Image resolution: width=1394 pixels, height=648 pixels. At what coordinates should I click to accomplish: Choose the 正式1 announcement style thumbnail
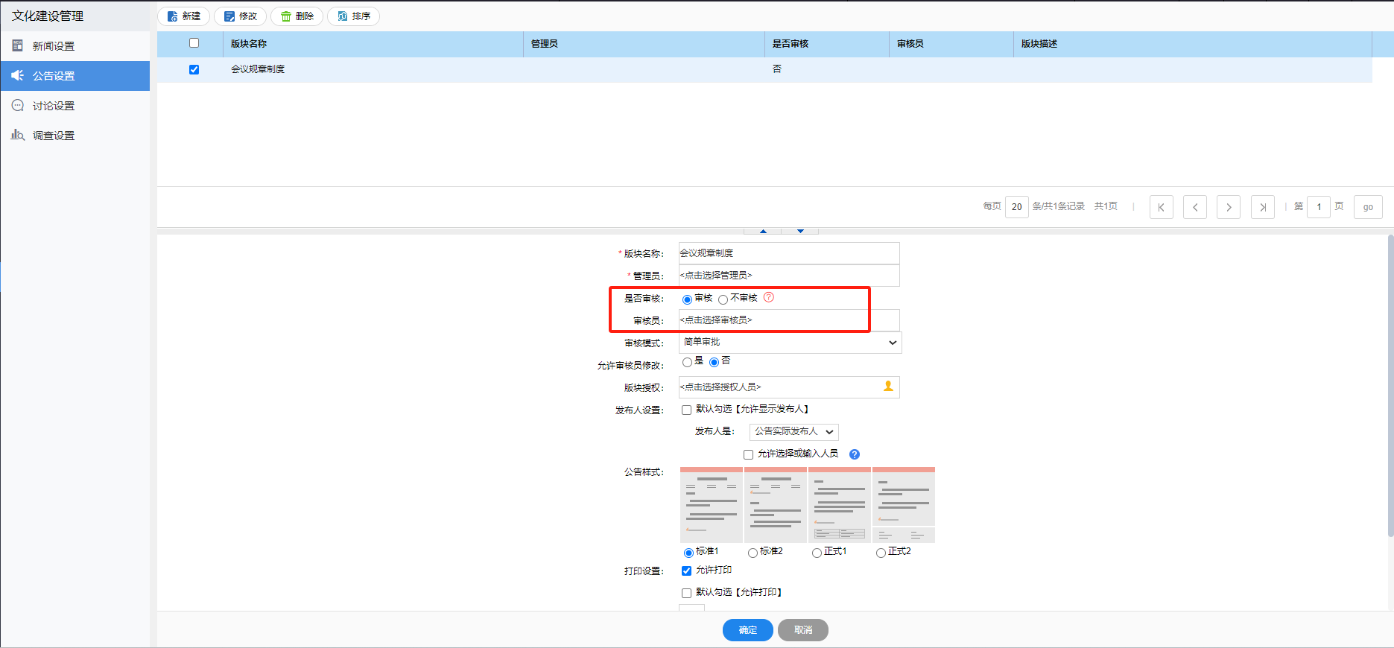[x=839, y=506]
